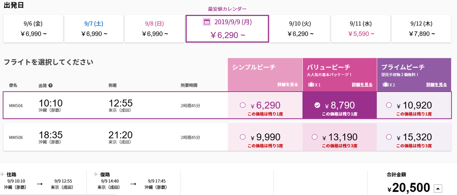
Task: Switch to the 9/10 (火) date tab
Action: (301, 29)
